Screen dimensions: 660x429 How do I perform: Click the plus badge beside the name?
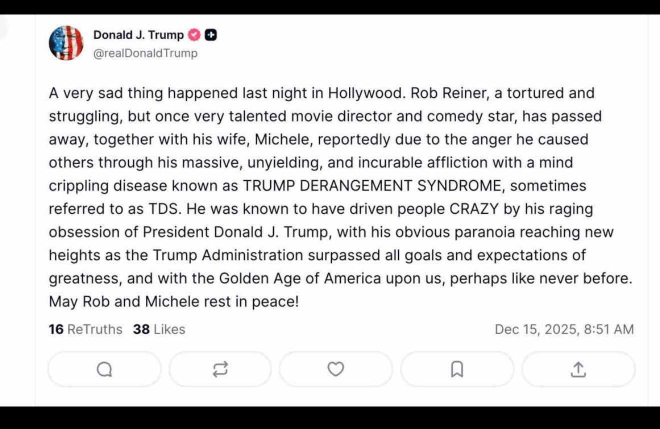(x=211, y=35)
